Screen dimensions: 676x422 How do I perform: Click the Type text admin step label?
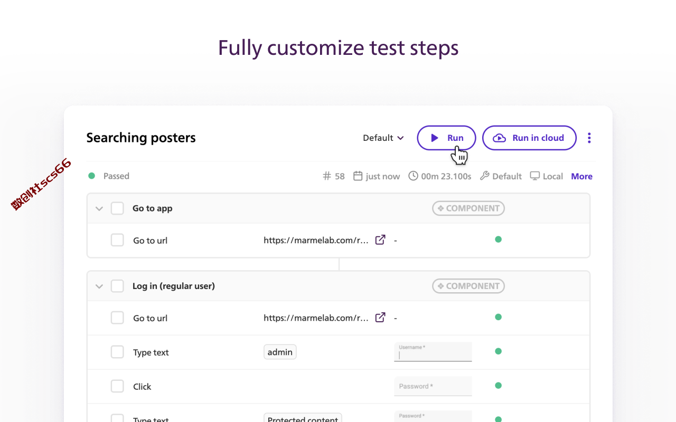point(151,352)
